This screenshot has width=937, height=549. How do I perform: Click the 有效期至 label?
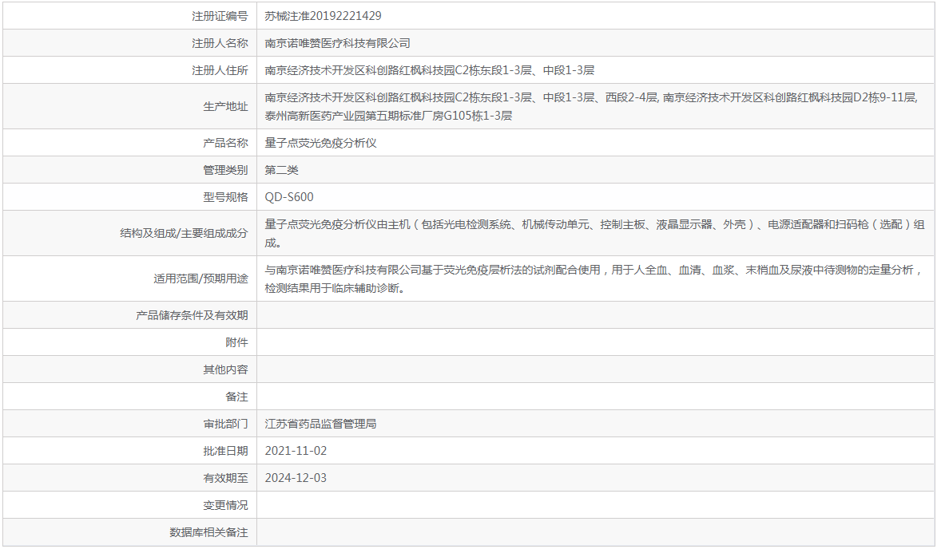(225, 479)
